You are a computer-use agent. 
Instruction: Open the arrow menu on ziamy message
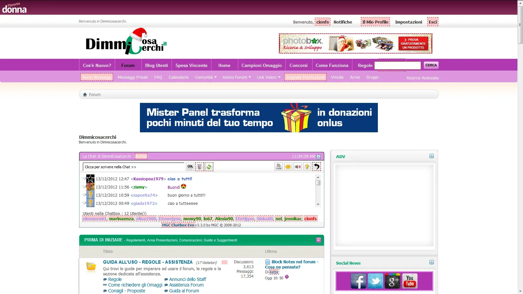[84, 186]
